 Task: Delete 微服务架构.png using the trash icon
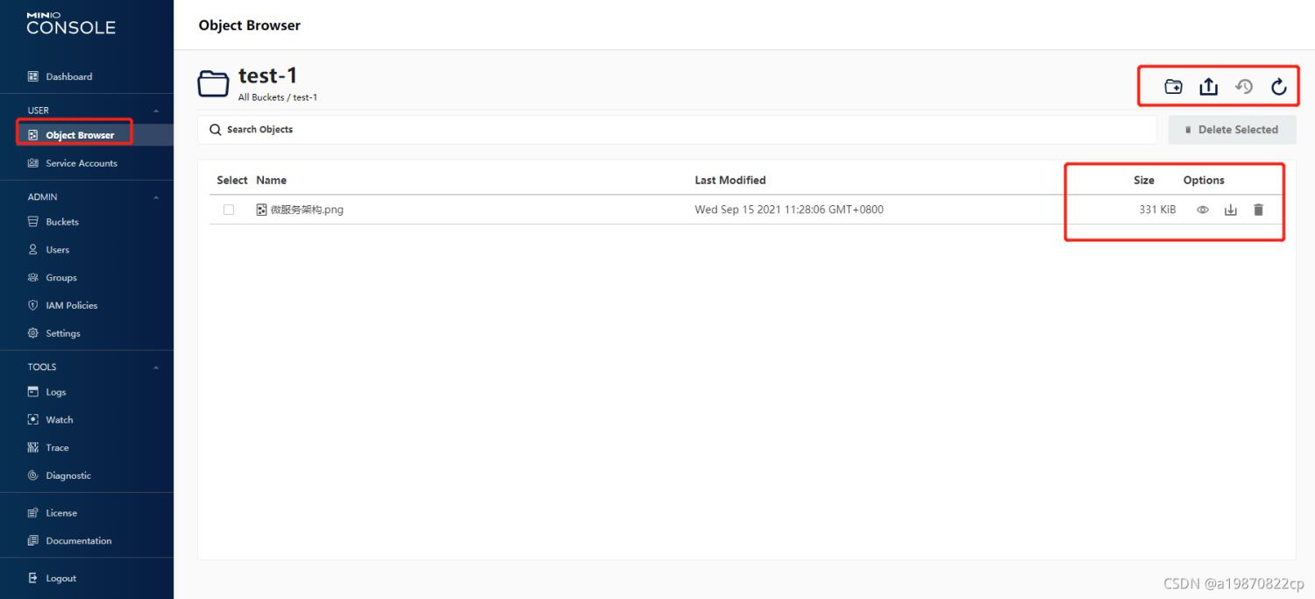pyautogui.click(x=1259, y=210)
